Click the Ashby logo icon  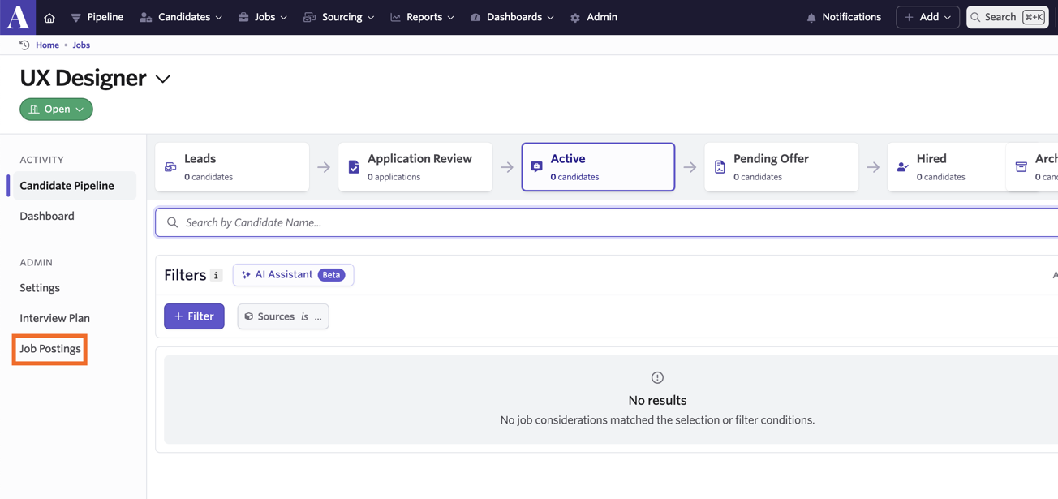18,17
